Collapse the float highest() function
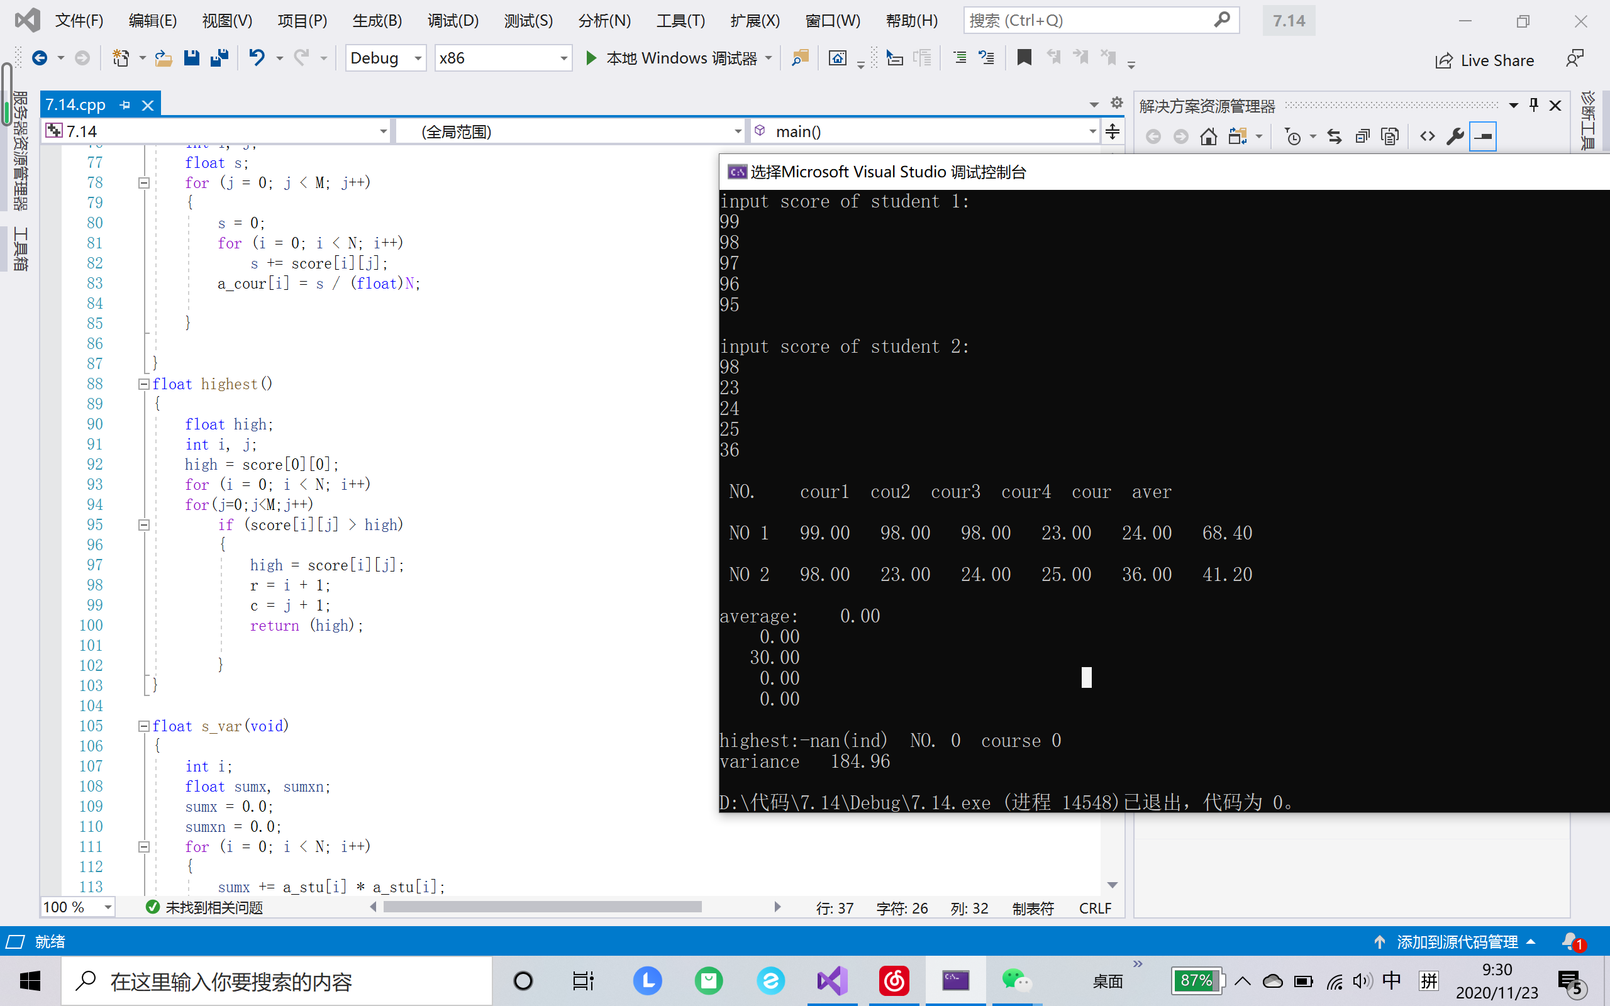Screen dimensions: 1610x1006 (143, 384)
